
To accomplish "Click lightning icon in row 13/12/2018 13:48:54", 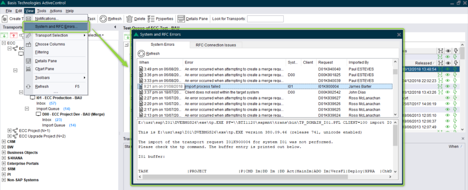I will pyautogui.click(x=455, y=69).
